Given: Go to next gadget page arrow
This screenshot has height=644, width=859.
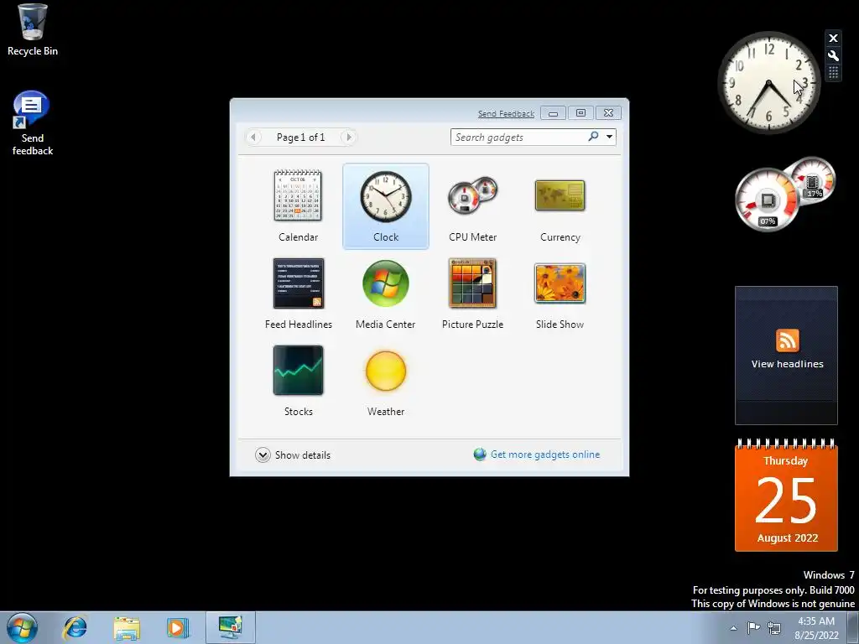Looking at the screenshot, I should pyautogui.click(x=348, y=137).
